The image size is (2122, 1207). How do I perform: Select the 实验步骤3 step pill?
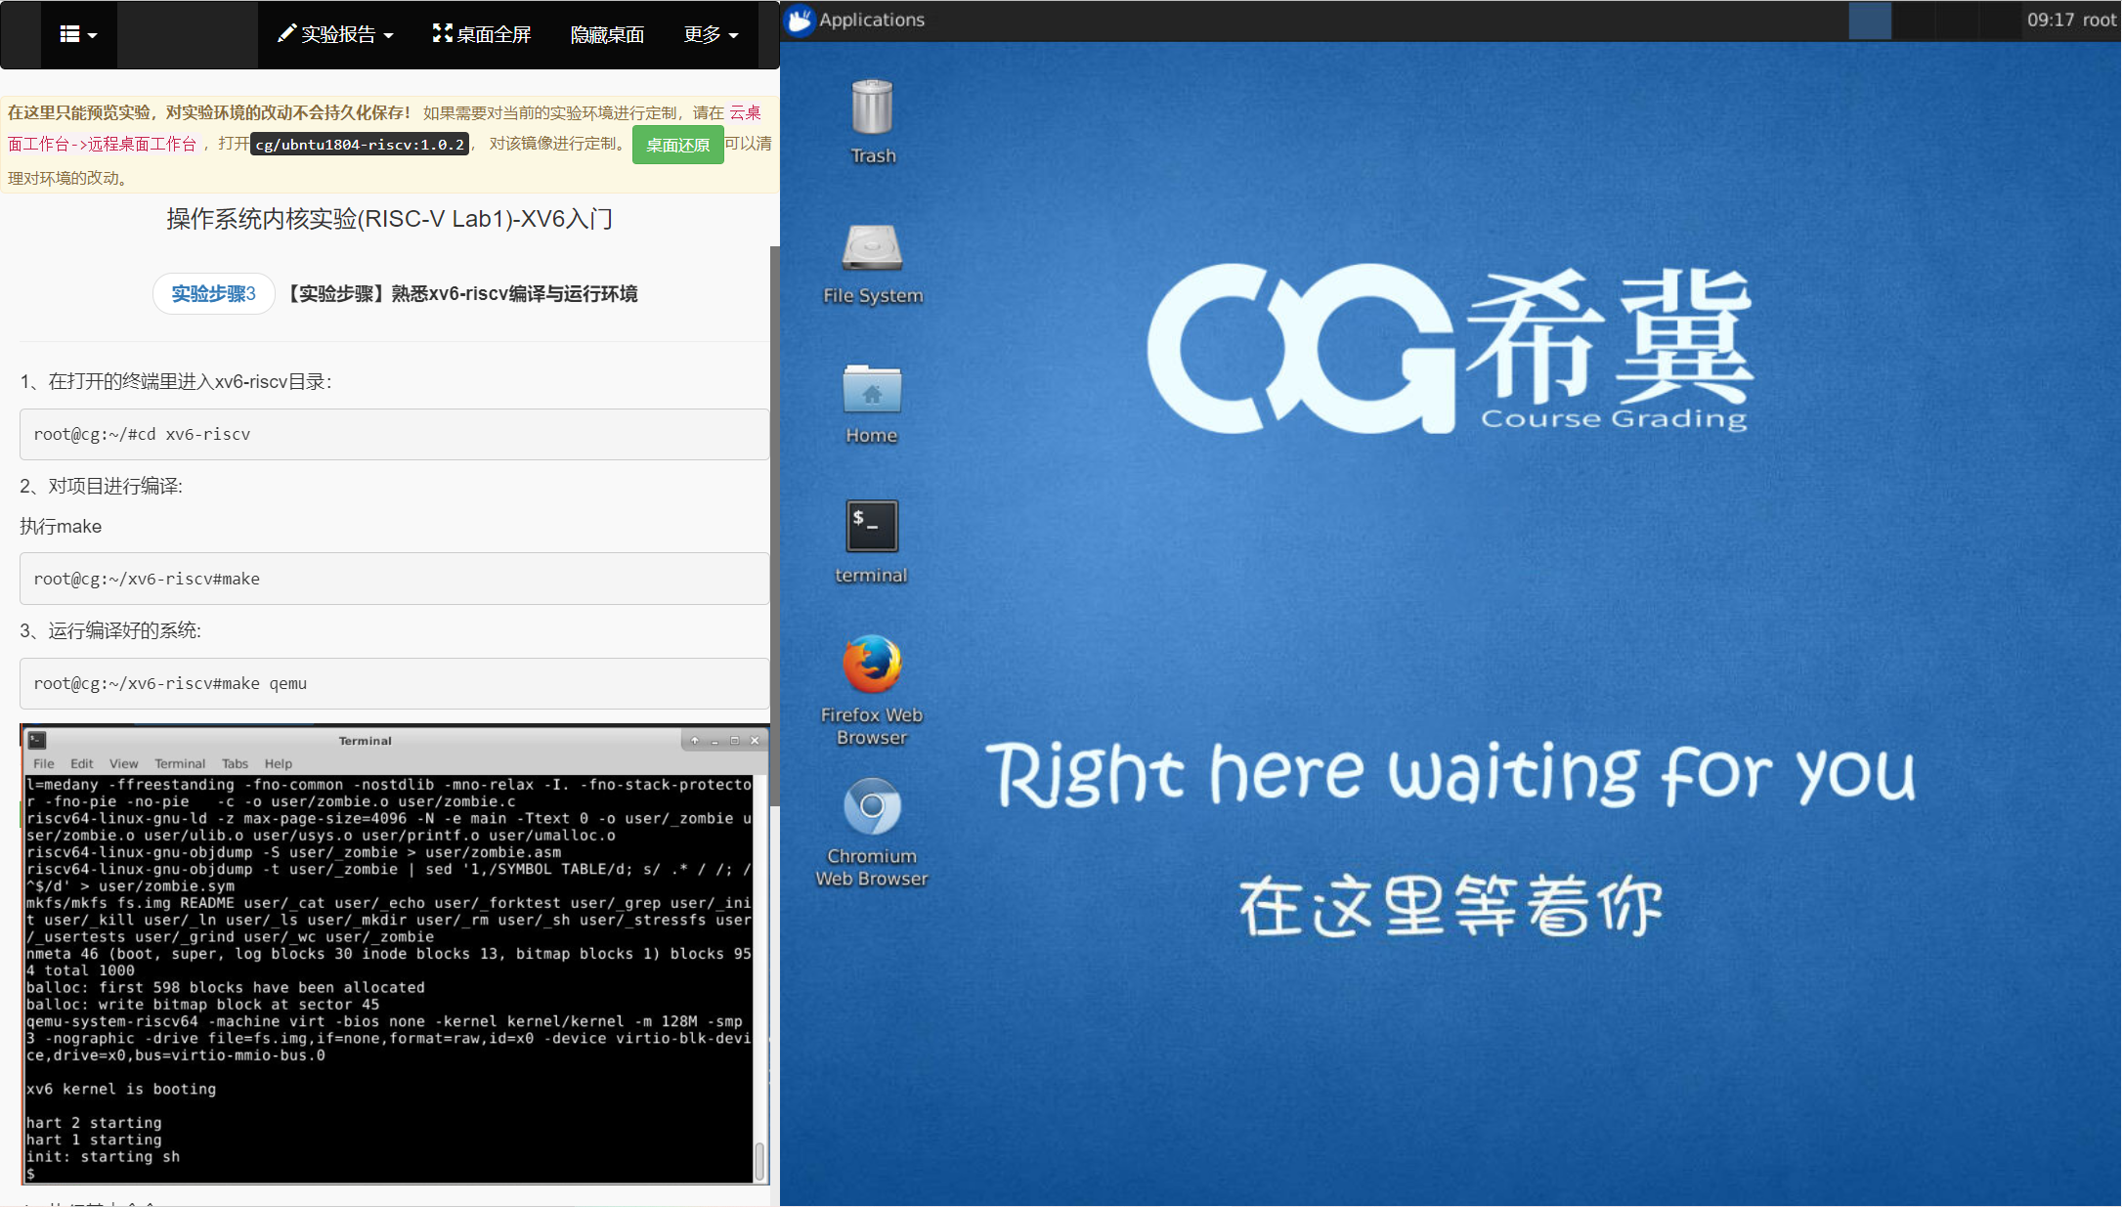point(213,293)
